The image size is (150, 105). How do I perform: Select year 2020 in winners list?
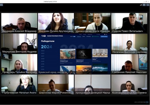pos(43,59)
